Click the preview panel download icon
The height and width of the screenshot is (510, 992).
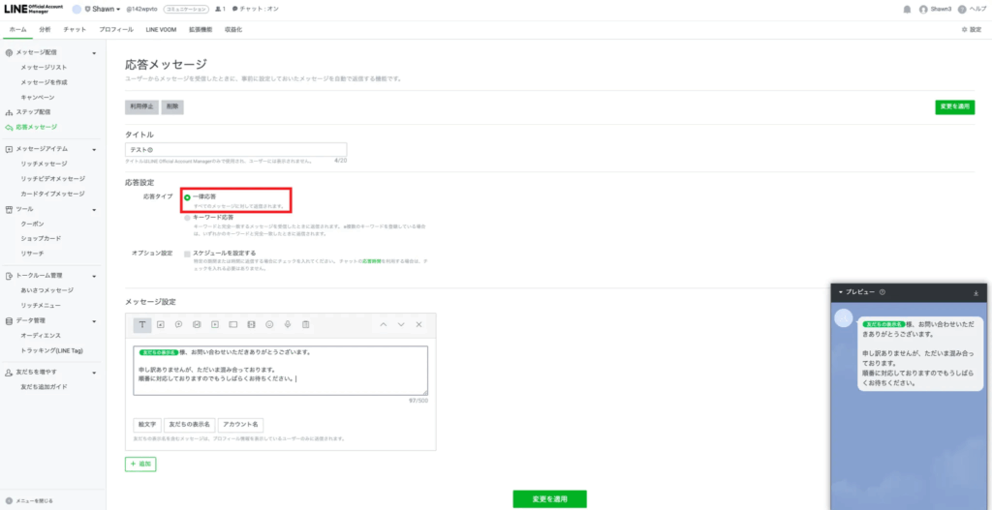click(x=976, y=292)
